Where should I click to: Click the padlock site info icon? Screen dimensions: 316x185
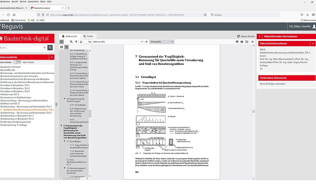[x=43, y=15]
